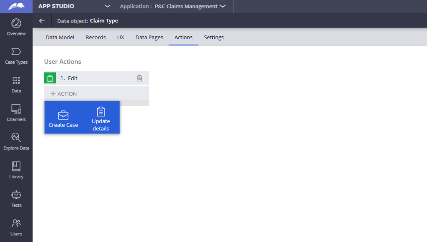
Task: Open the Library sidebar section
Action: (16, 170)
